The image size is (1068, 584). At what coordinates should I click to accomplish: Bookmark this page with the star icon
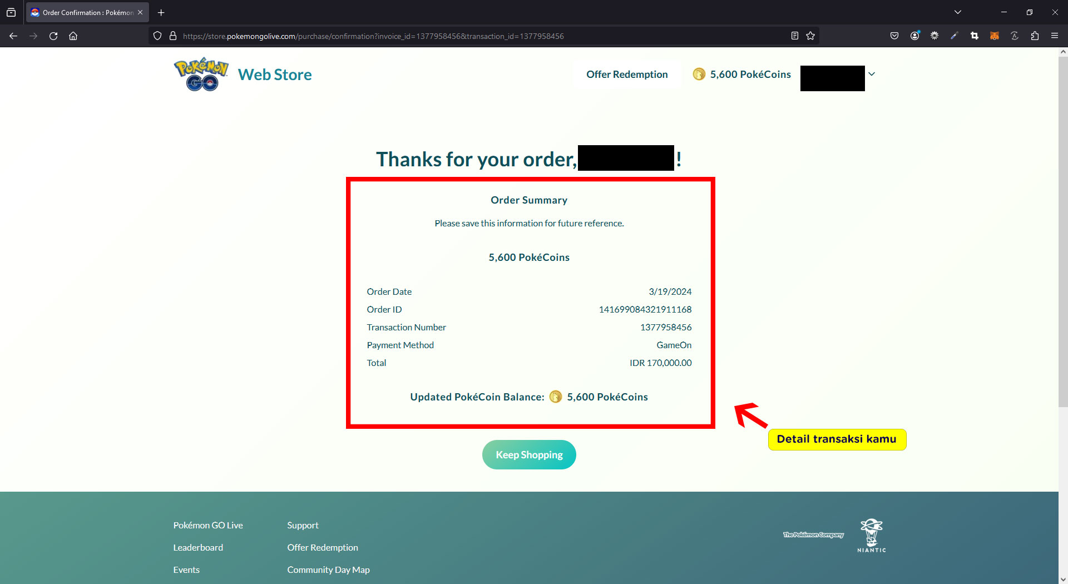(810, 36)
